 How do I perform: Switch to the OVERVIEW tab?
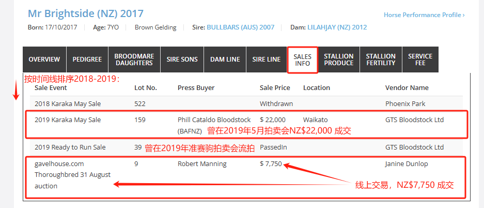(44, 60)
